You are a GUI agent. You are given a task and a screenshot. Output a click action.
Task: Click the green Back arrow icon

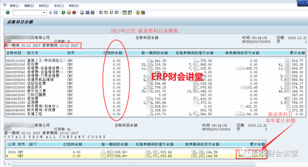(64, 13)
